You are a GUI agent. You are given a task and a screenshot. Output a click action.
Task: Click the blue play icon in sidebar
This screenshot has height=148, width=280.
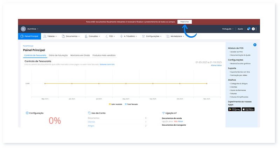255,45
